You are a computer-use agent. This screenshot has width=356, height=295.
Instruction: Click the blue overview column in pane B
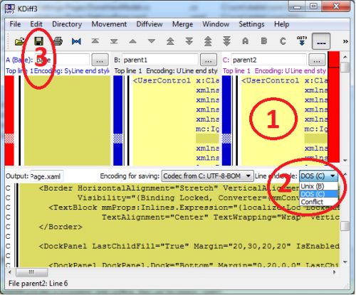[x=117, y=121]
